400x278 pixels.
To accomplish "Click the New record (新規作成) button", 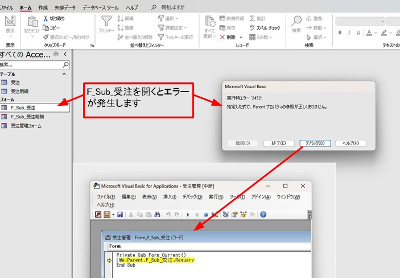I will [232, 18].
